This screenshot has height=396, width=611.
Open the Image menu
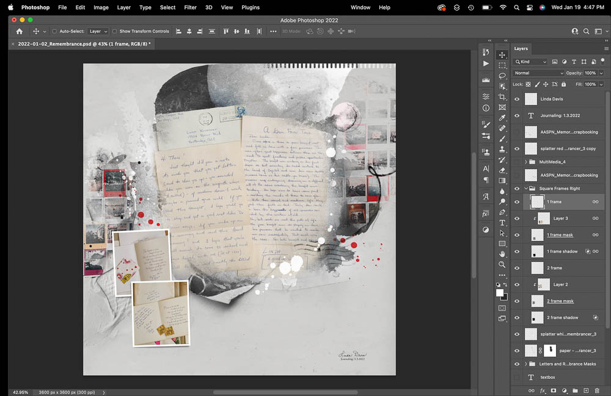pos(101,7)
